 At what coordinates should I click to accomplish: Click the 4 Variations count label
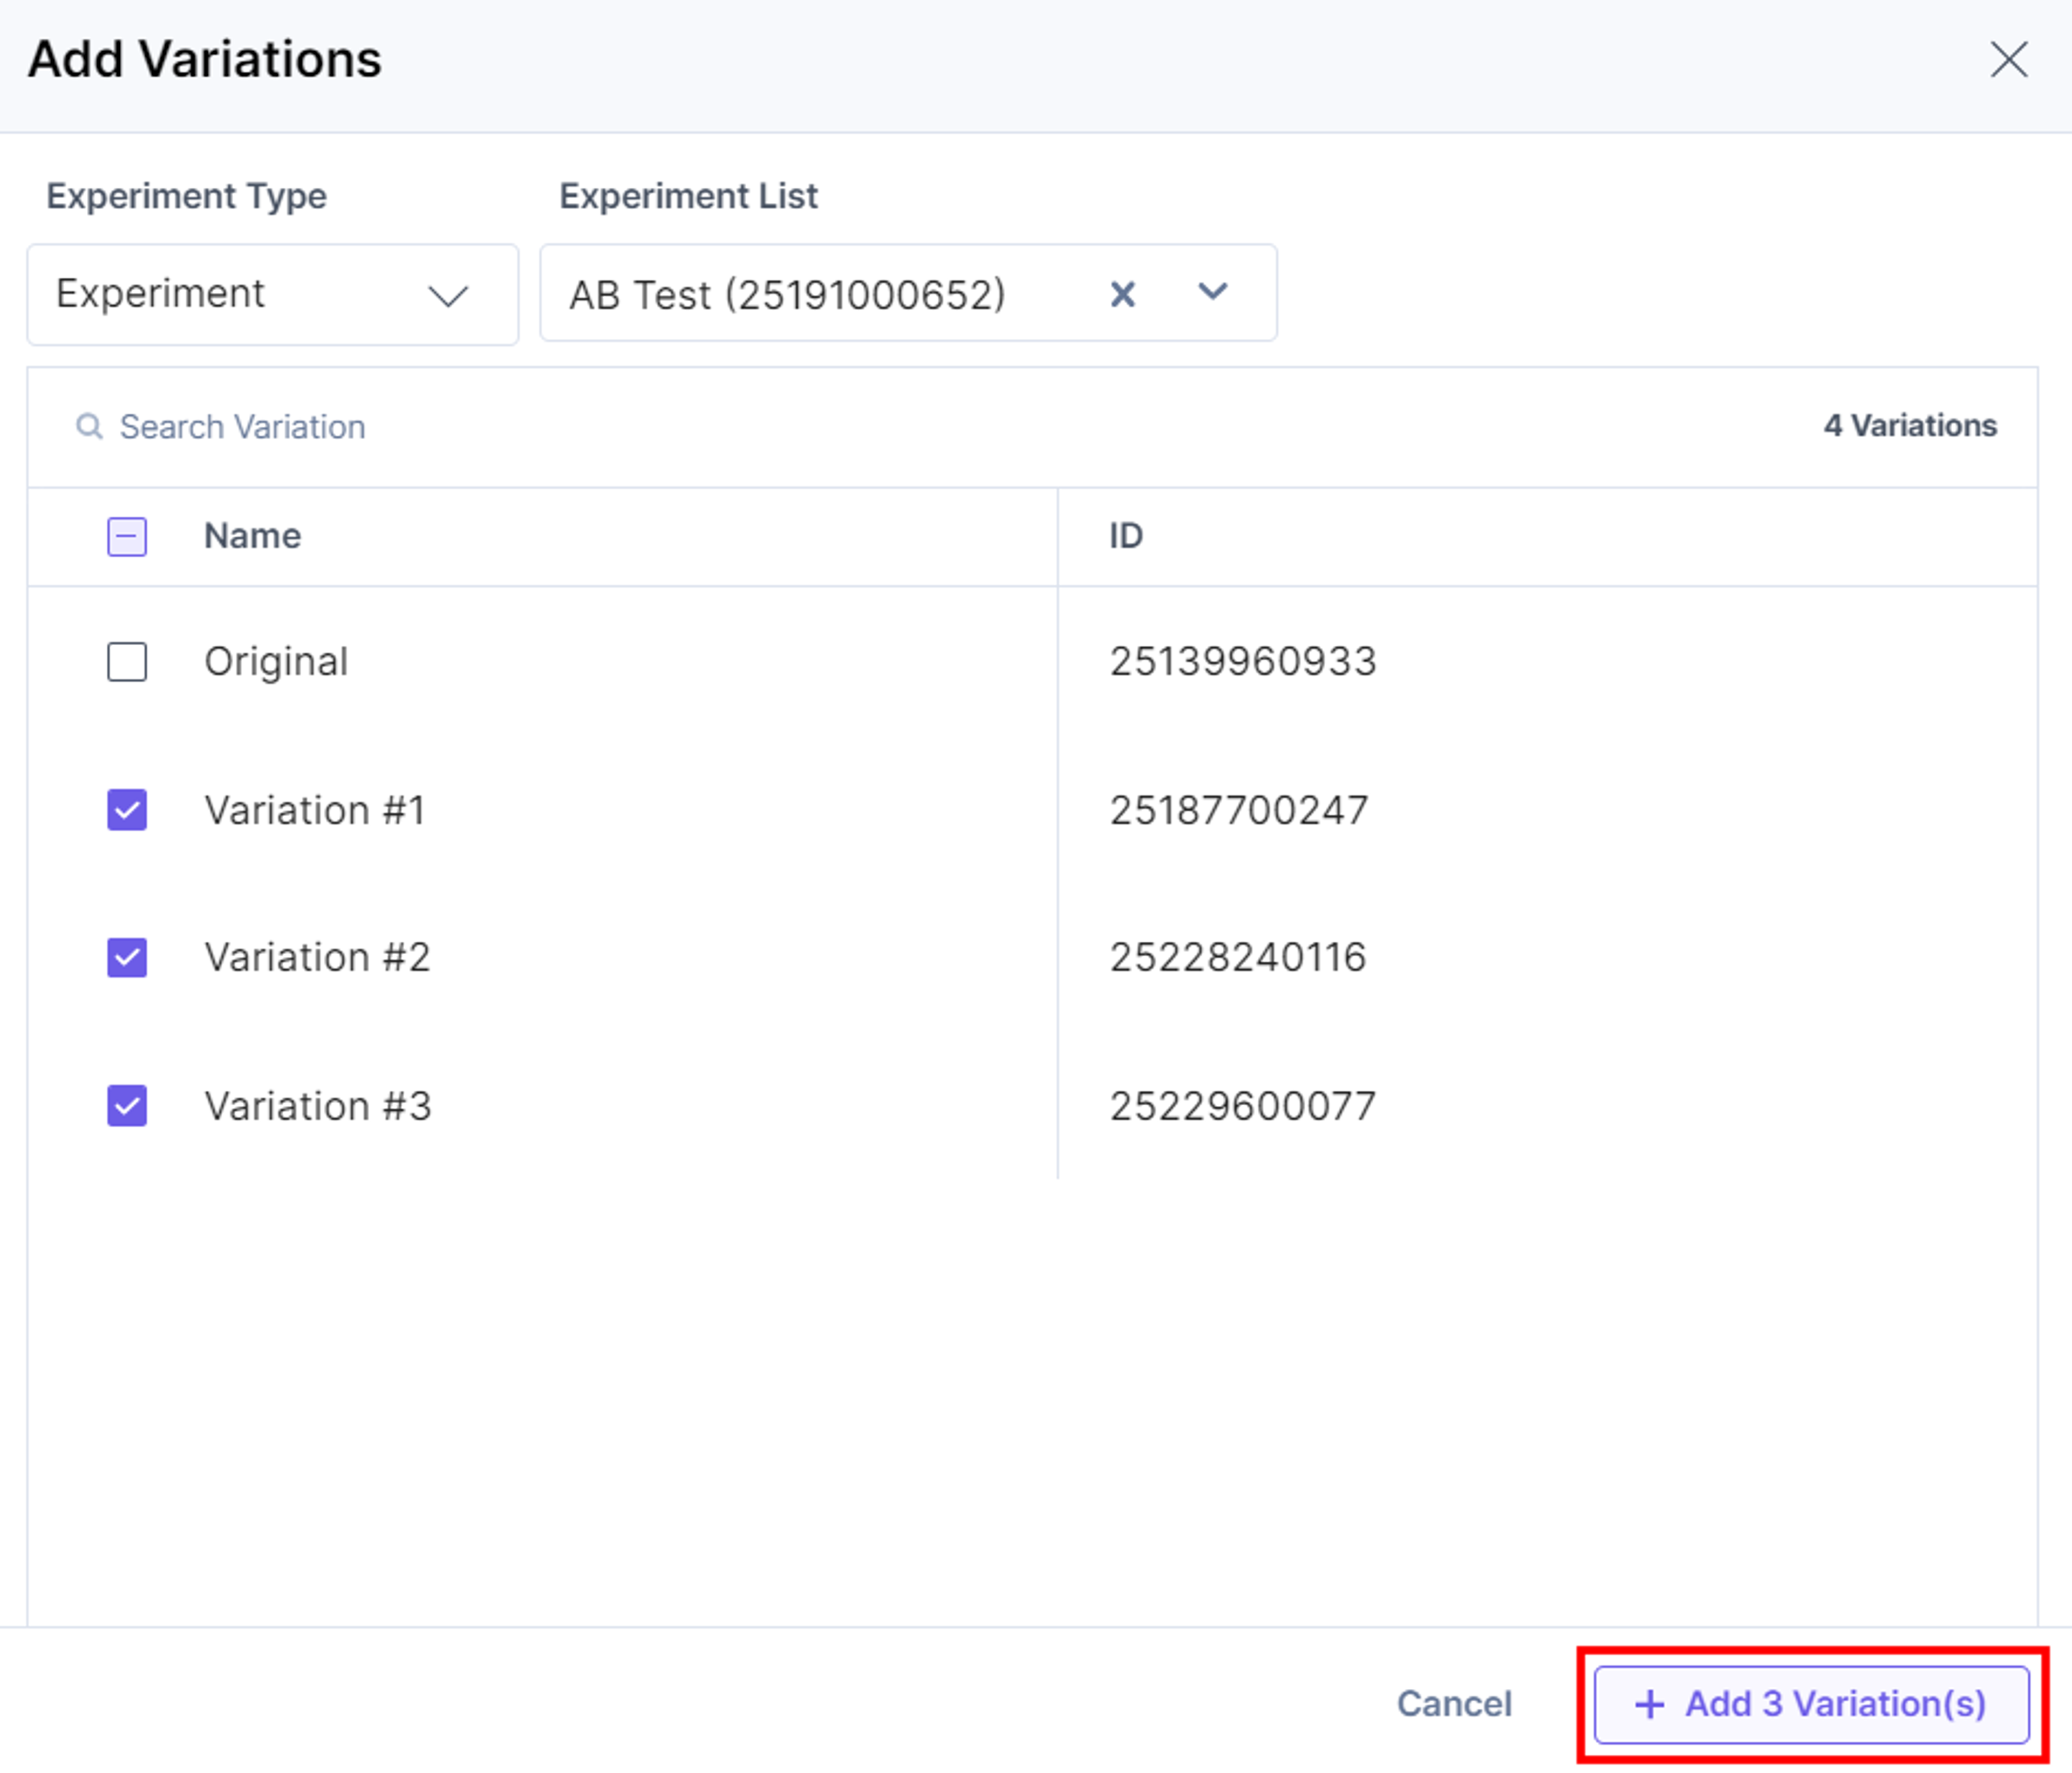(x=1910, y=426)
